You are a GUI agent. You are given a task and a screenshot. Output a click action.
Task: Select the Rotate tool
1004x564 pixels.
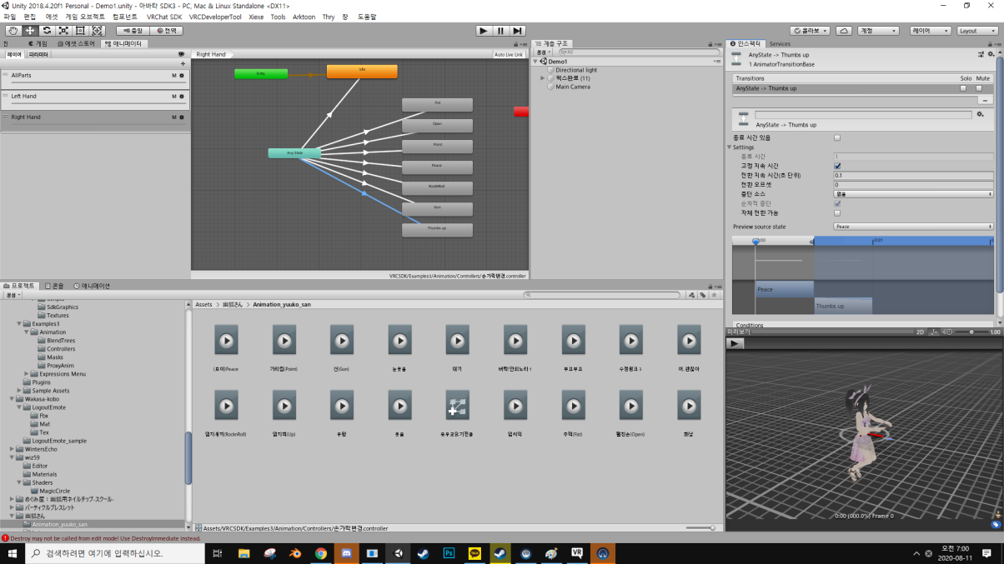click(47, 31)
